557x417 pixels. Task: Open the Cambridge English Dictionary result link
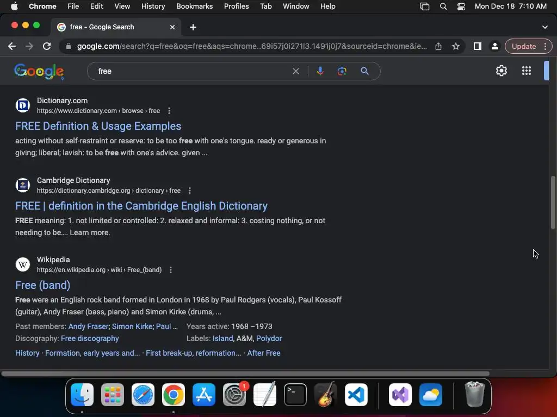coord(141,206)
